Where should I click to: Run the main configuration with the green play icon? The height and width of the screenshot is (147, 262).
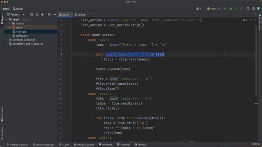226,9
